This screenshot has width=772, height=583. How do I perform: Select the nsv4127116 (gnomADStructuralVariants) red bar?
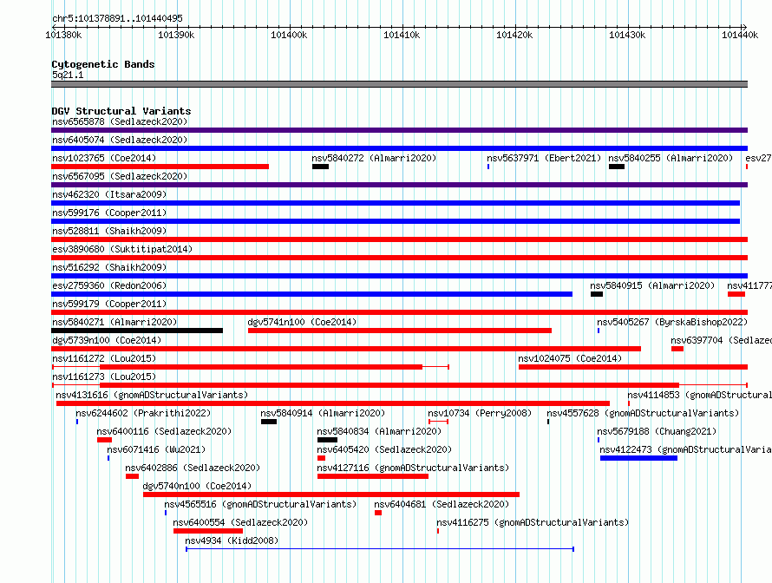[373, 476]
